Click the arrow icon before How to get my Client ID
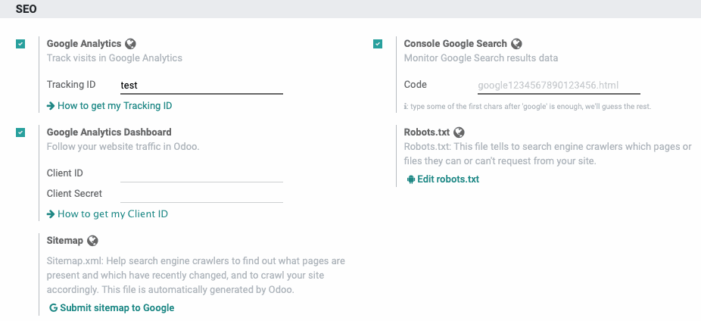701x321 pixels. [51, 214]
